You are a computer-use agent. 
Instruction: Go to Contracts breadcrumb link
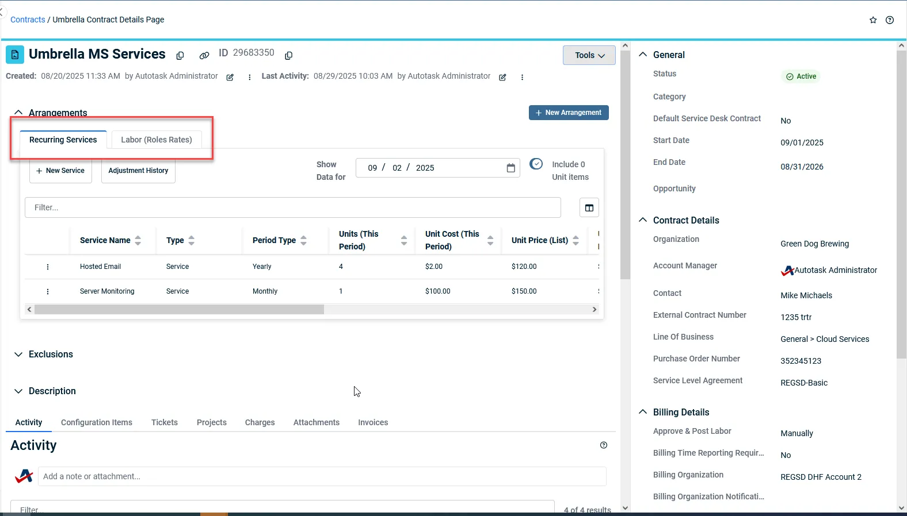pos(28,20)
